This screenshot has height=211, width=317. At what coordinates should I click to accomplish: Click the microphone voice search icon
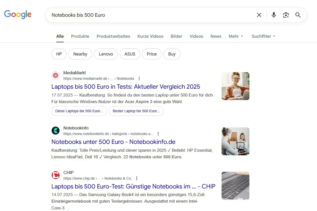274,15
